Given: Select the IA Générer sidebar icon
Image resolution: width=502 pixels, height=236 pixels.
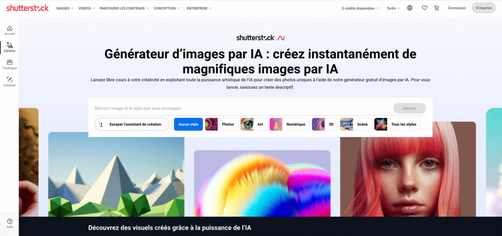Looking at the screenshot, I should coord(10,46).
